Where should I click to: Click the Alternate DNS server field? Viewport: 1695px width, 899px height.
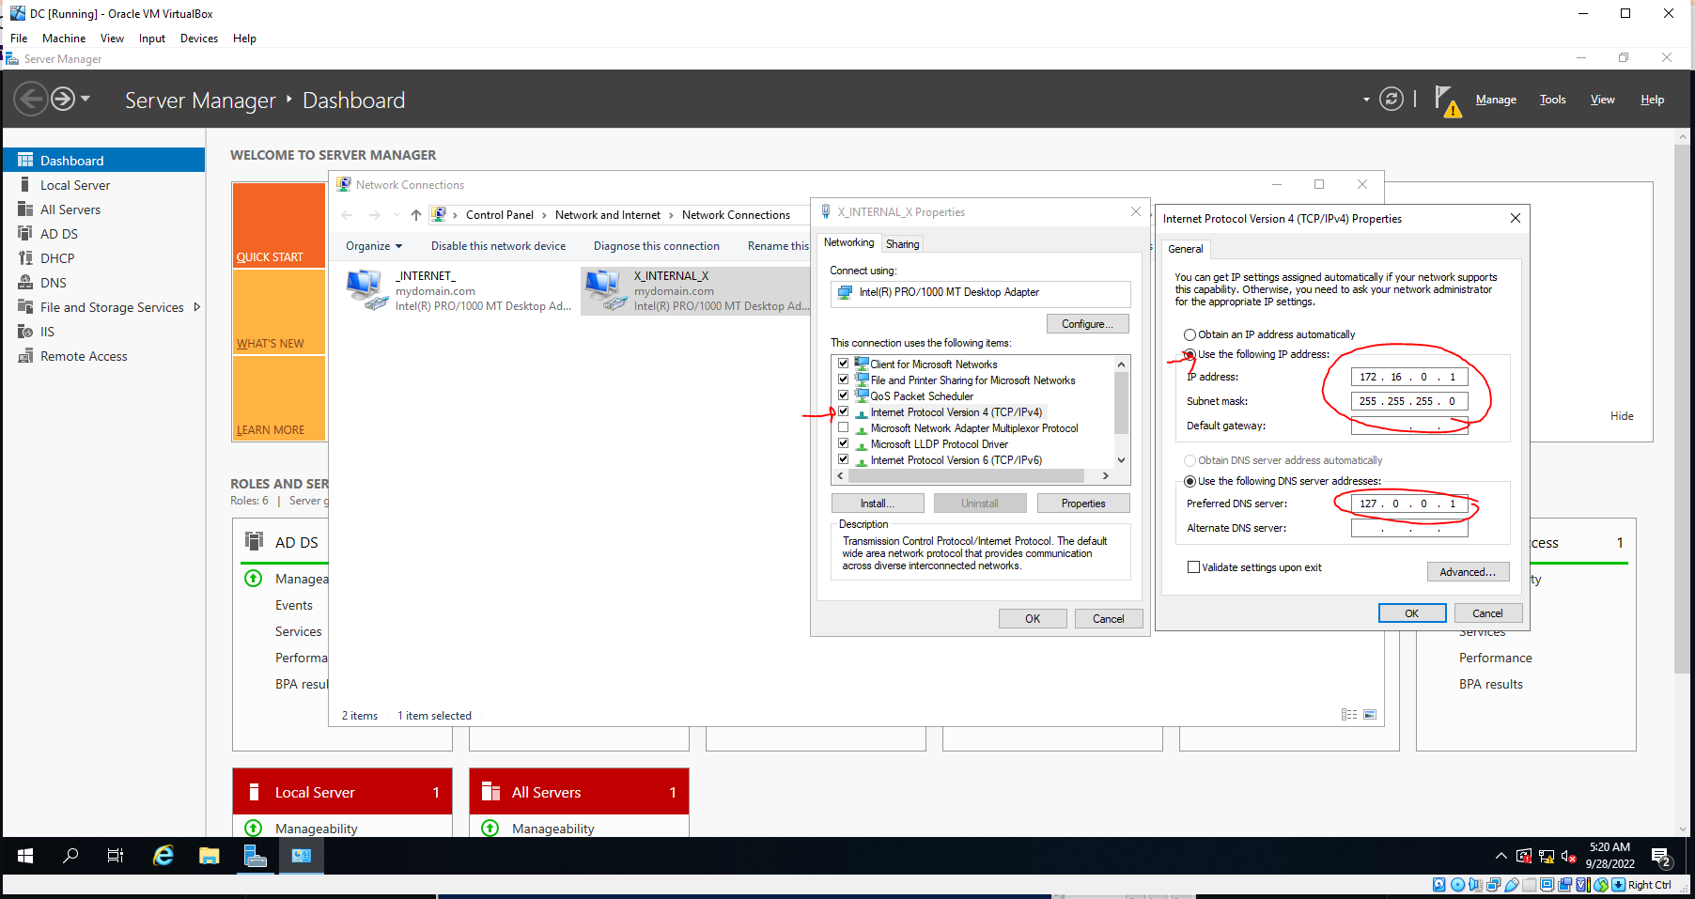1409,528
